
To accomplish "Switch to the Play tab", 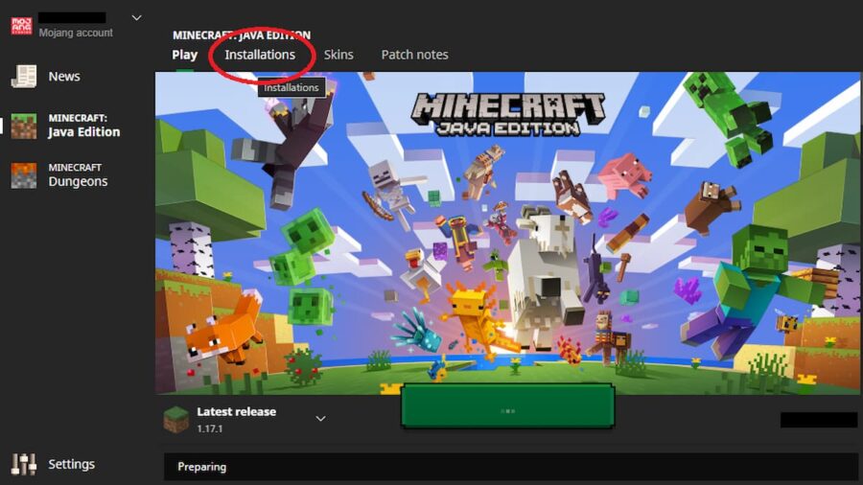I will 184,55.
